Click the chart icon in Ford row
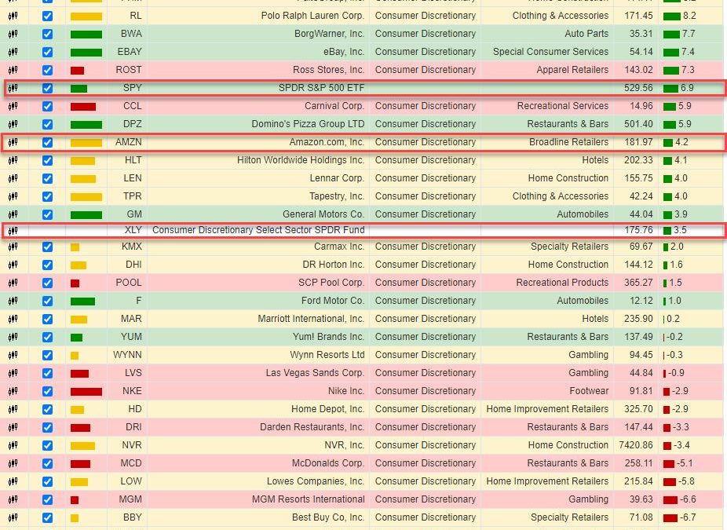The width and height of the screenshot is (727, 530). (x=13, y=301)
